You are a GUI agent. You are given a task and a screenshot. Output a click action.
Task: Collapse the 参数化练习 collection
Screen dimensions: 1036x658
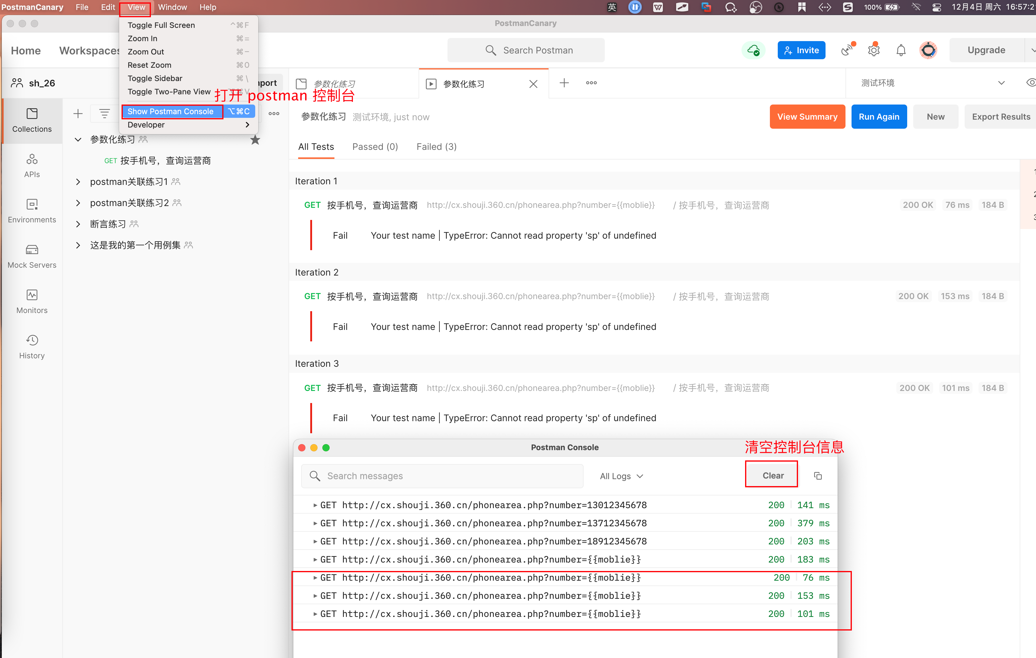coord(78,140)
